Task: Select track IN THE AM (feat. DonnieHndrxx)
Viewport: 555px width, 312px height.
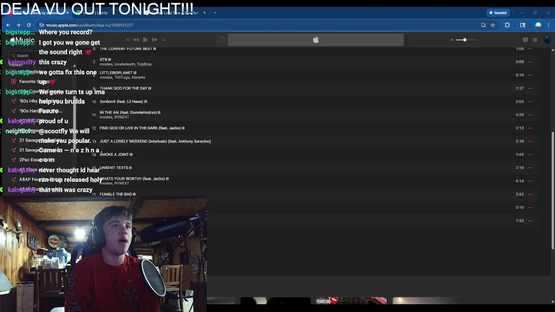Action: point(128,112)
